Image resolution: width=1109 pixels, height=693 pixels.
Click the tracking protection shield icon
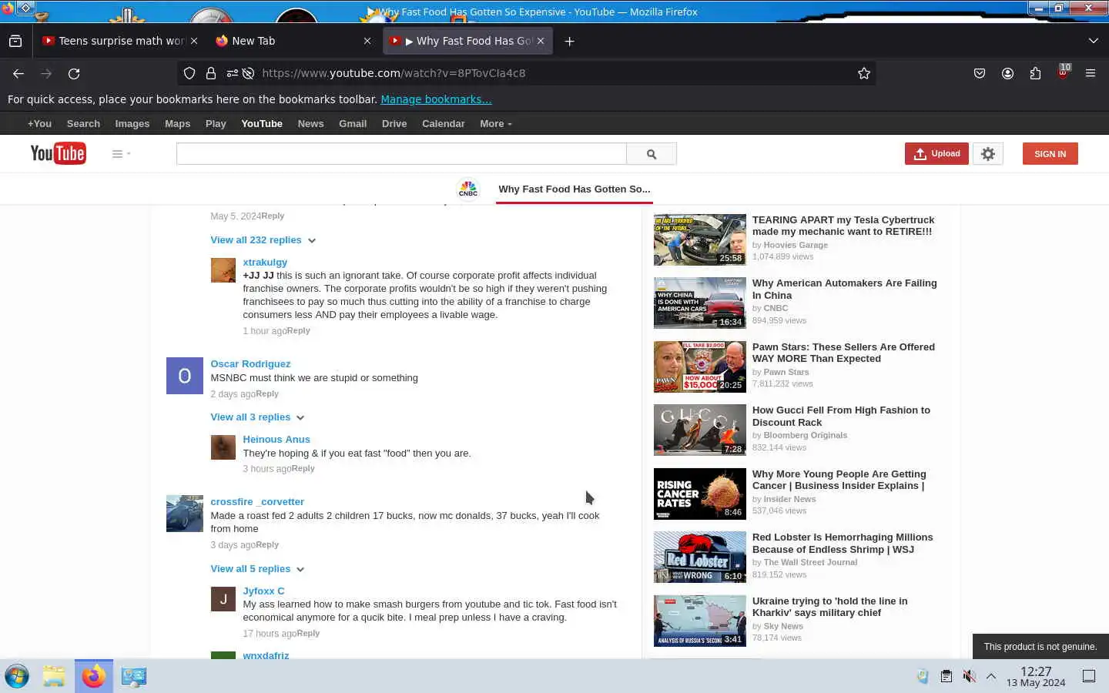(x=189, y=73)
